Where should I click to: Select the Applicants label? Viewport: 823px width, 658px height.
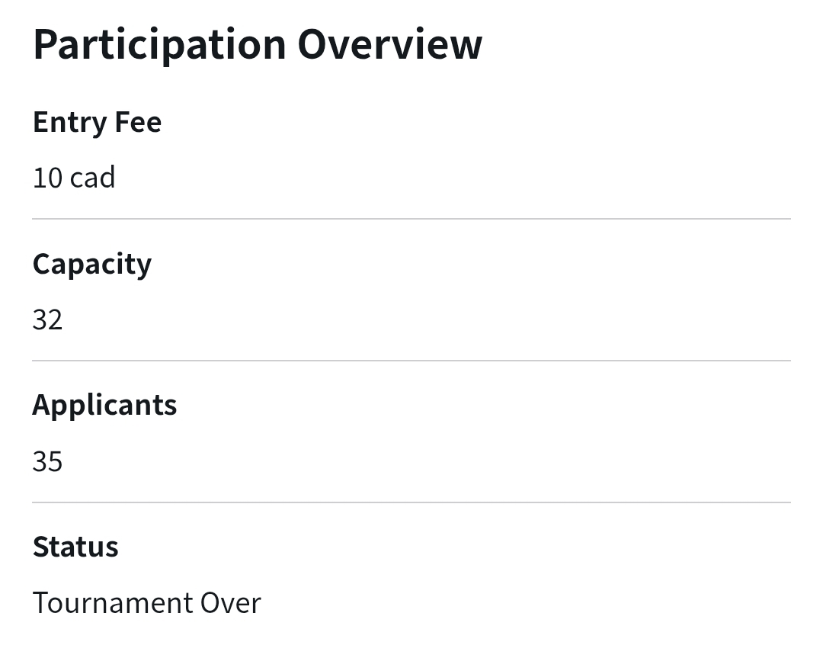click(x=104, y=405)
